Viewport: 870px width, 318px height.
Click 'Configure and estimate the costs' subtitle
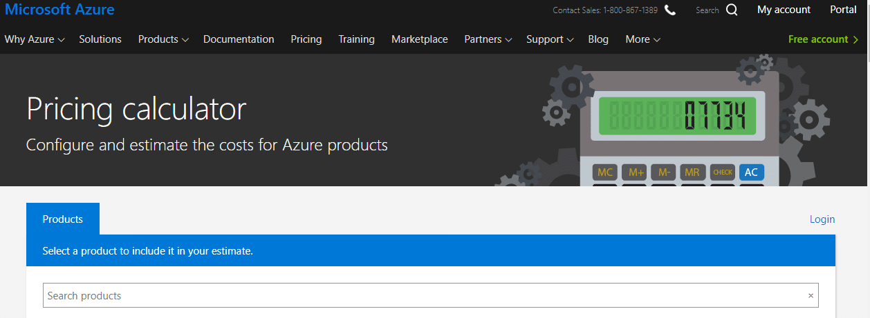click(x=207, y=146)
